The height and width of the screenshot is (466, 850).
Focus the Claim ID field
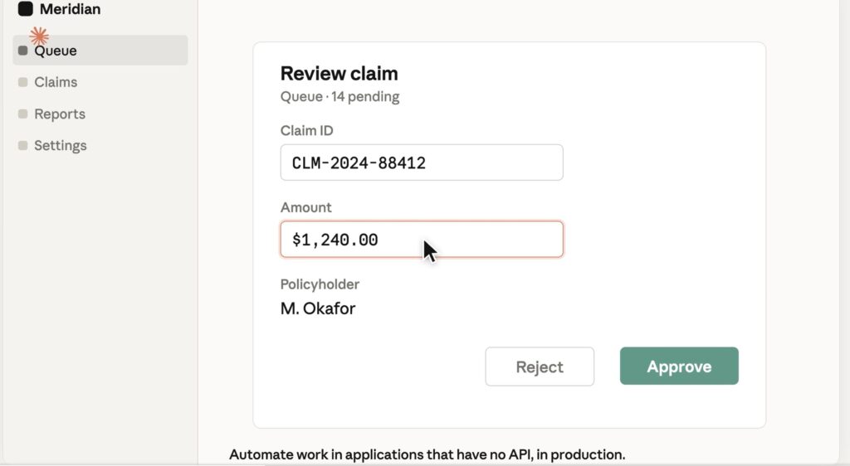[422, 163]
